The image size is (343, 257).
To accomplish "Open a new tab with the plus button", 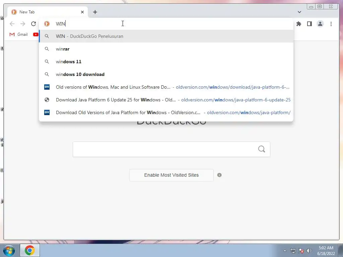I will point(95,12).
